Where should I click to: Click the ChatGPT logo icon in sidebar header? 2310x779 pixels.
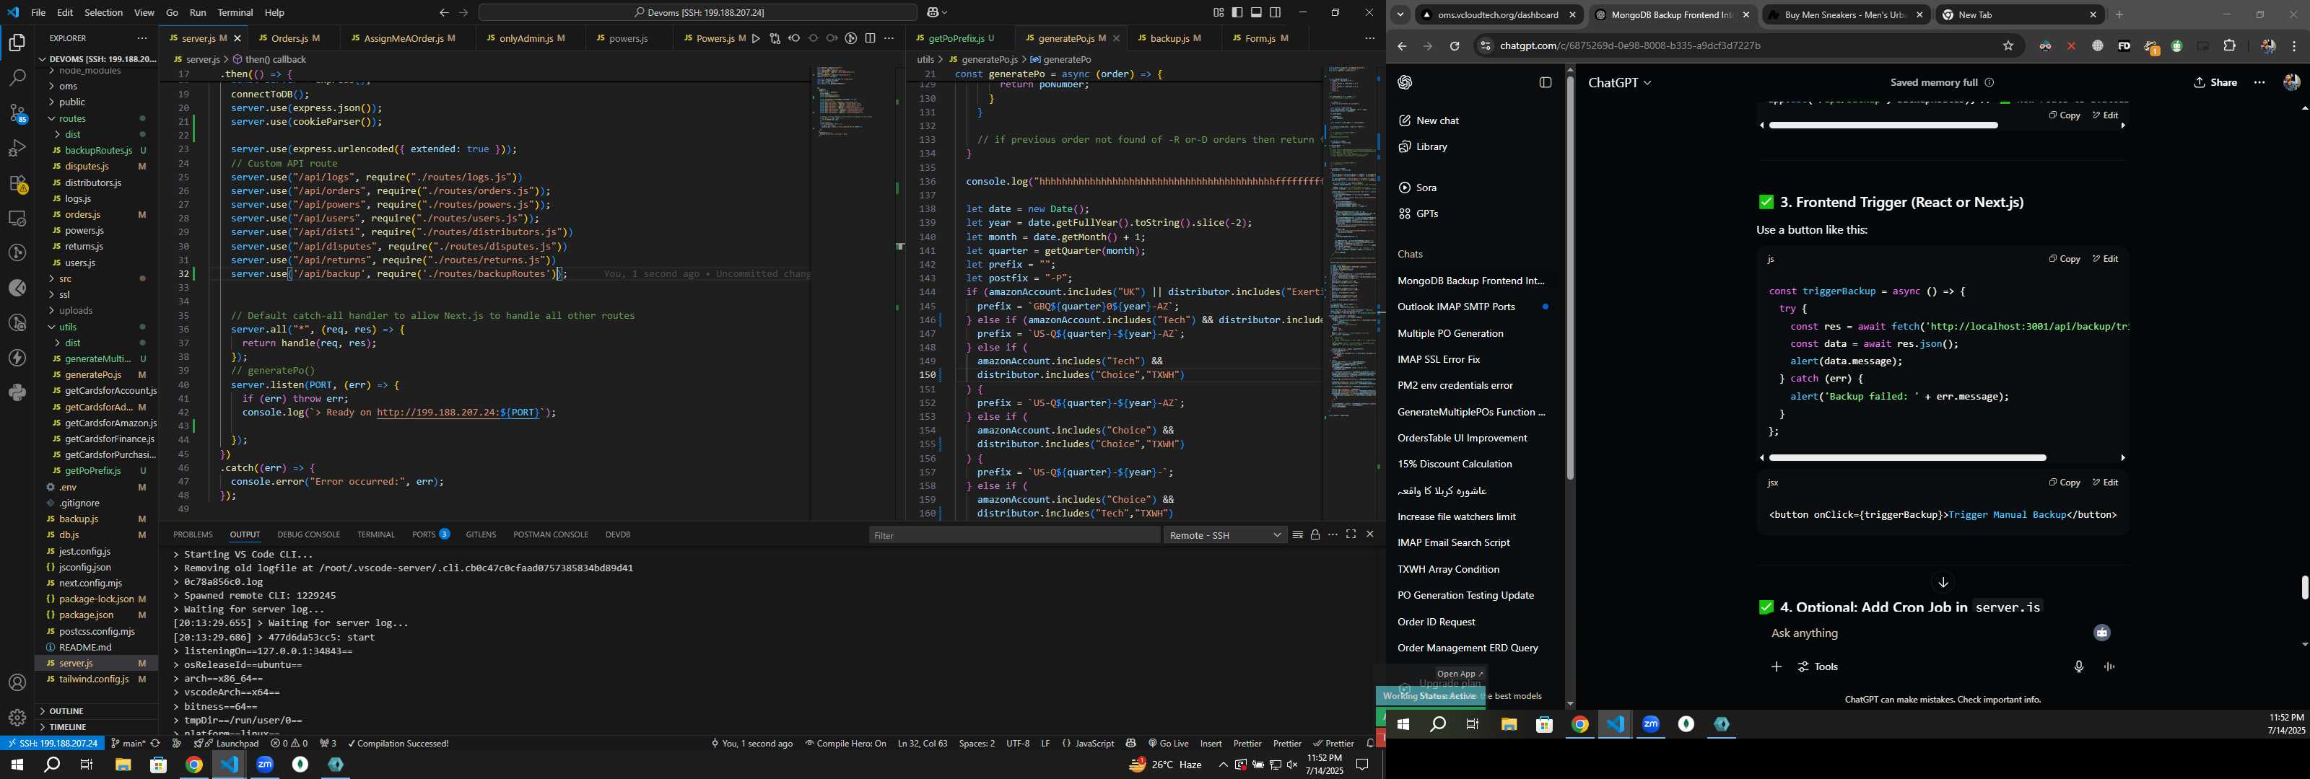click(1405, 82)
